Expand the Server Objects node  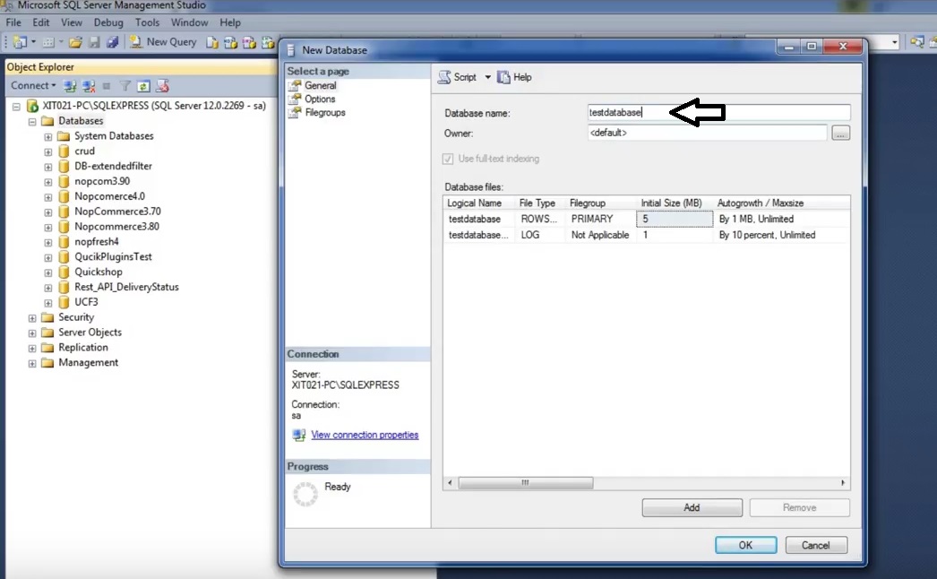(32, 333)
